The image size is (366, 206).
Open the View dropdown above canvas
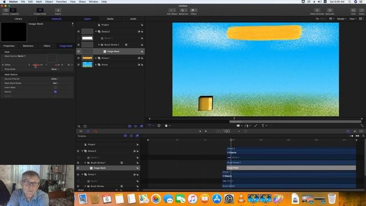point(352,19)
